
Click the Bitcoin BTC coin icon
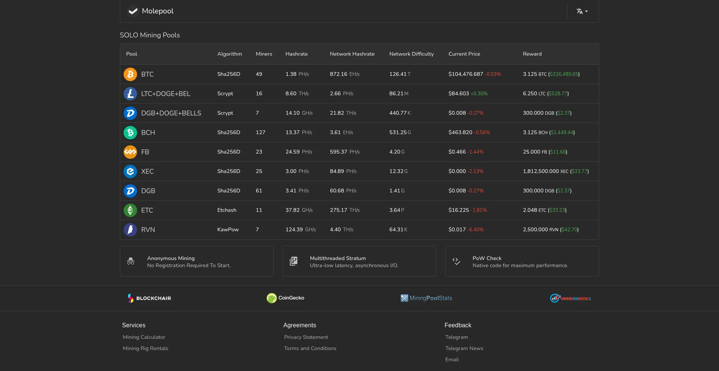click(x=130, y=74)
